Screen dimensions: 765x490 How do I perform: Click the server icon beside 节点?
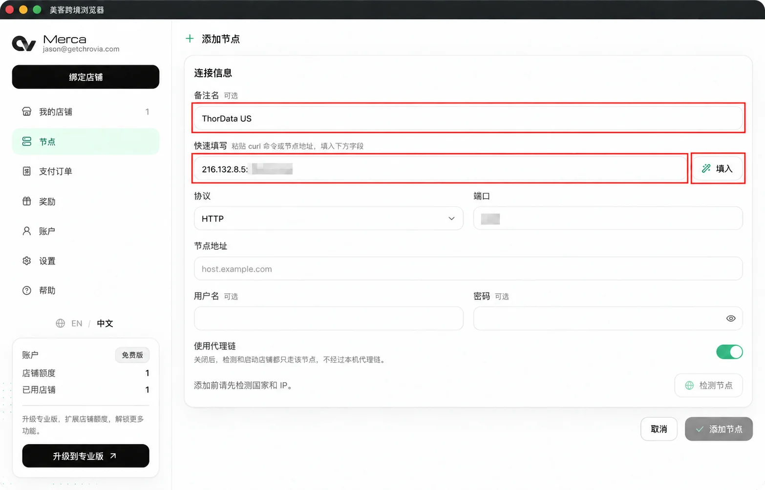[27, 142]
